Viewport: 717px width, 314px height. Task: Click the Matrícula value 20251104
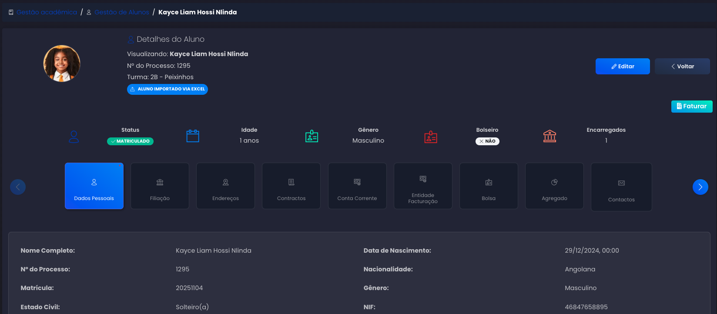[x=189, y=288]
